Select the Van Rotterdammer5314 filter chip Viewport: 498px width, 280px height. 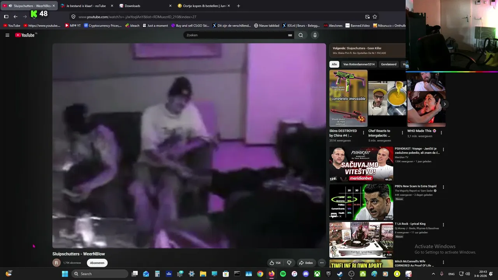click(359, 64)
